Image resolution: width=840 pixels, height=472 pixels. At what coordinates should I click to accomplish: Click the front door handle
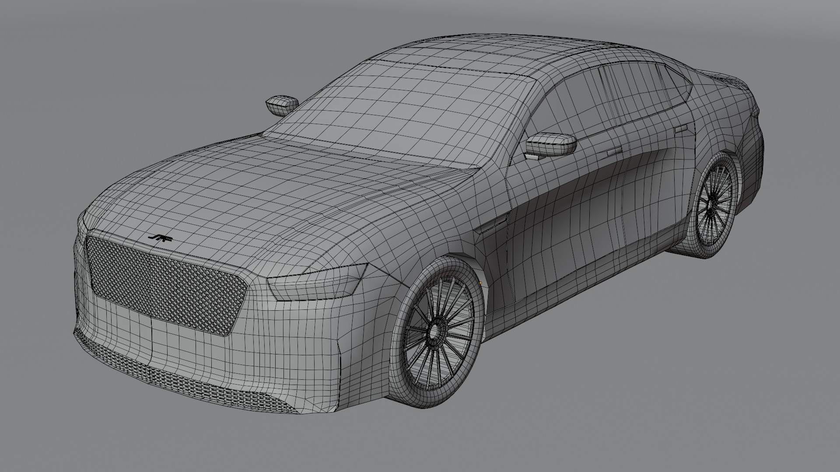point(614,151)
